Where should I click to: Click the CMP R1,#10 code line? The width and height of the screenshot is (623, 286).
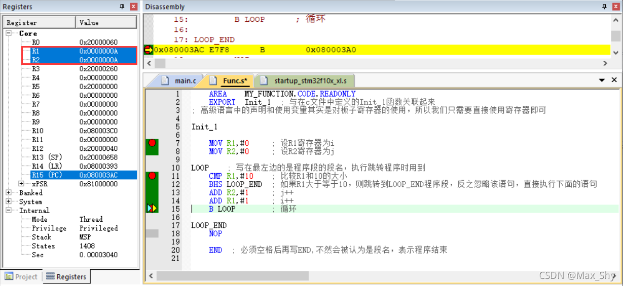click(231, 176)
